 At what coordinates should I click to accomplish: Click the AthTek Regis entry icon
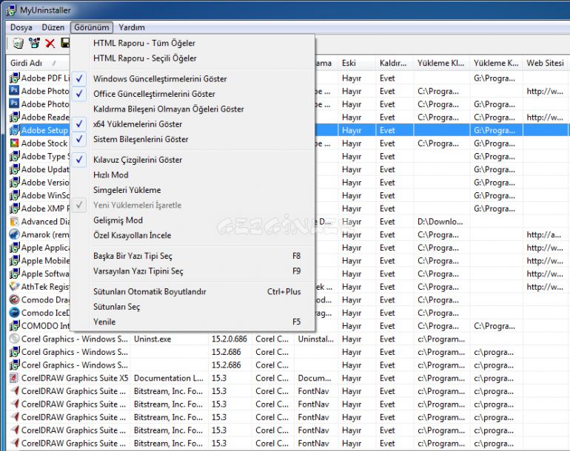pos(14,287)
